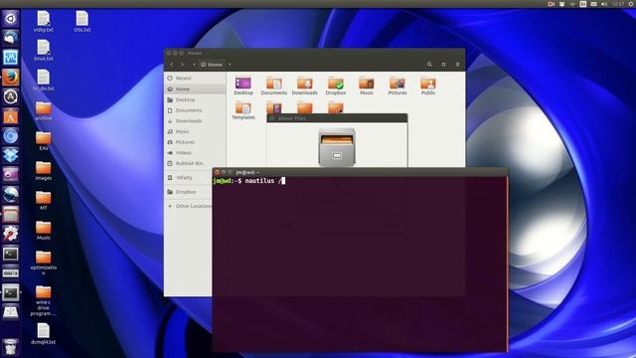Close the About Files dialog

tap(272, 118)
